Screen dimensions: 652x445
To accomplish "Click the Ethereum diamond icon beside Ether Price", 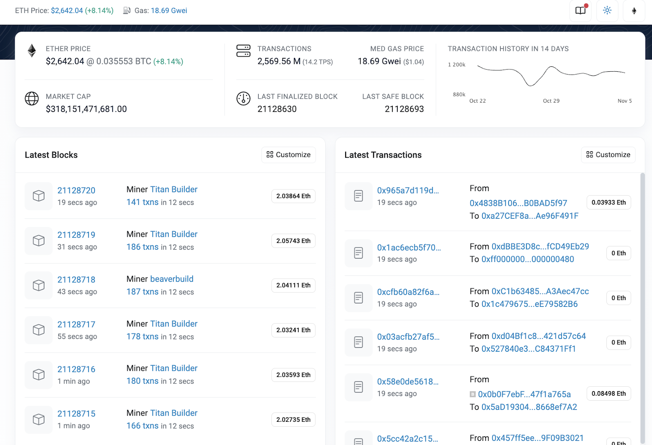I will [32, 51].
